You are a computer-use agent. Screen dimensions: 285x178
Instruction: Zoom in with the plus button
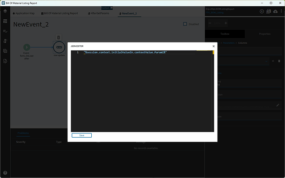(226, 23)
